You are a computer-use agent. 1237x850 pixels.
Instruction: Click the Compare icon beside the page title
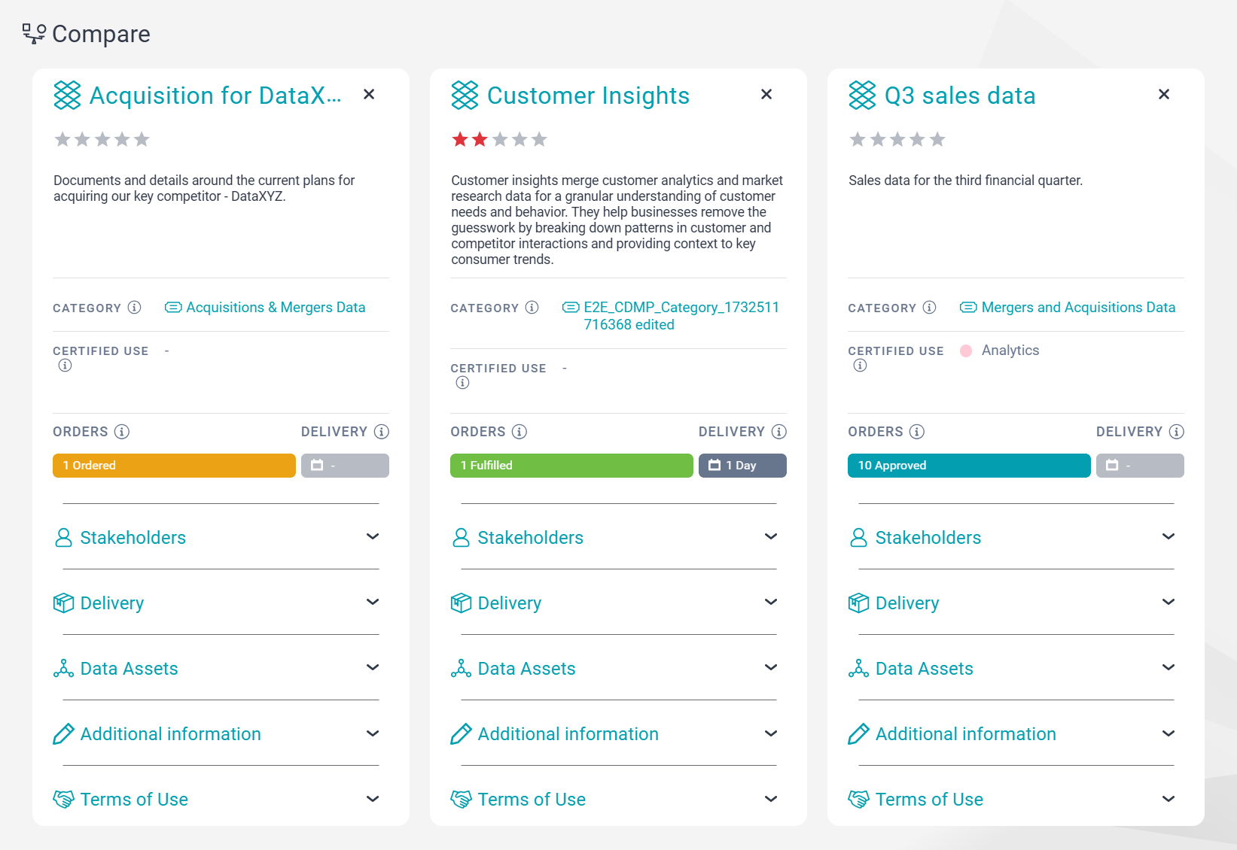pos(34,34)
